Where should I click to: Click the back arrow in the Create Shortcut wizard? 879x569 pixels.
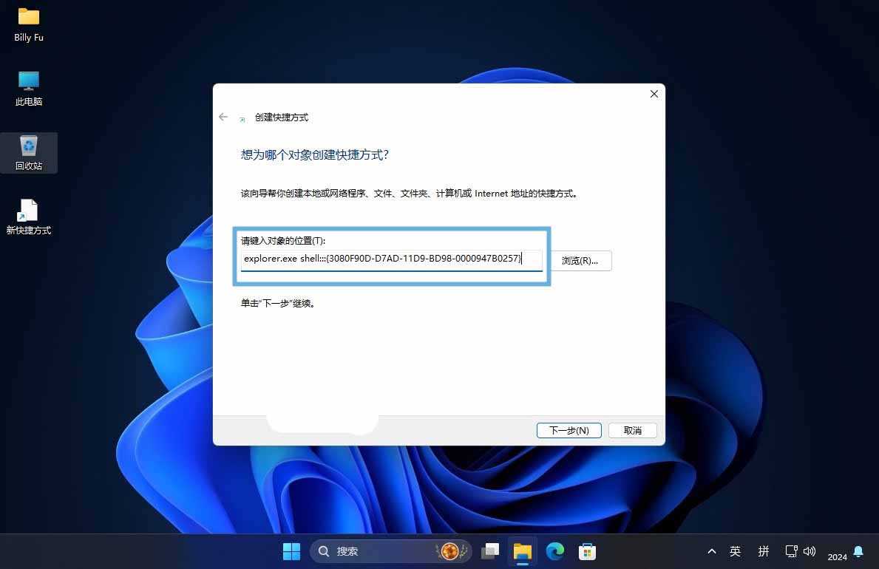223,117
